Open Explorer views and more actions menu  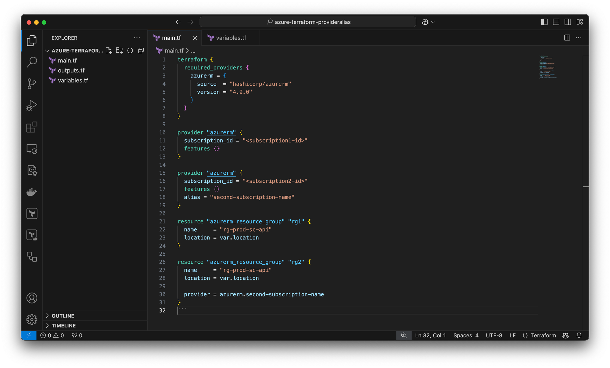click(x=137, y=38)
